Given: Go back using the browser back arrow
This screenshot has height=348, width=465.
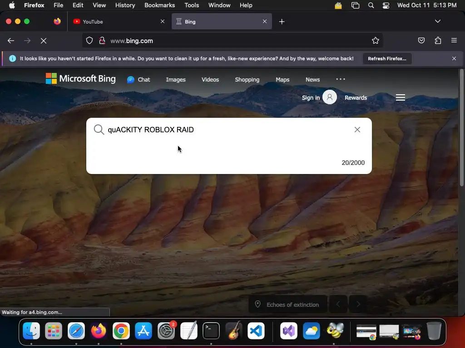Looking at the screenshot, I should pos(11,41).
